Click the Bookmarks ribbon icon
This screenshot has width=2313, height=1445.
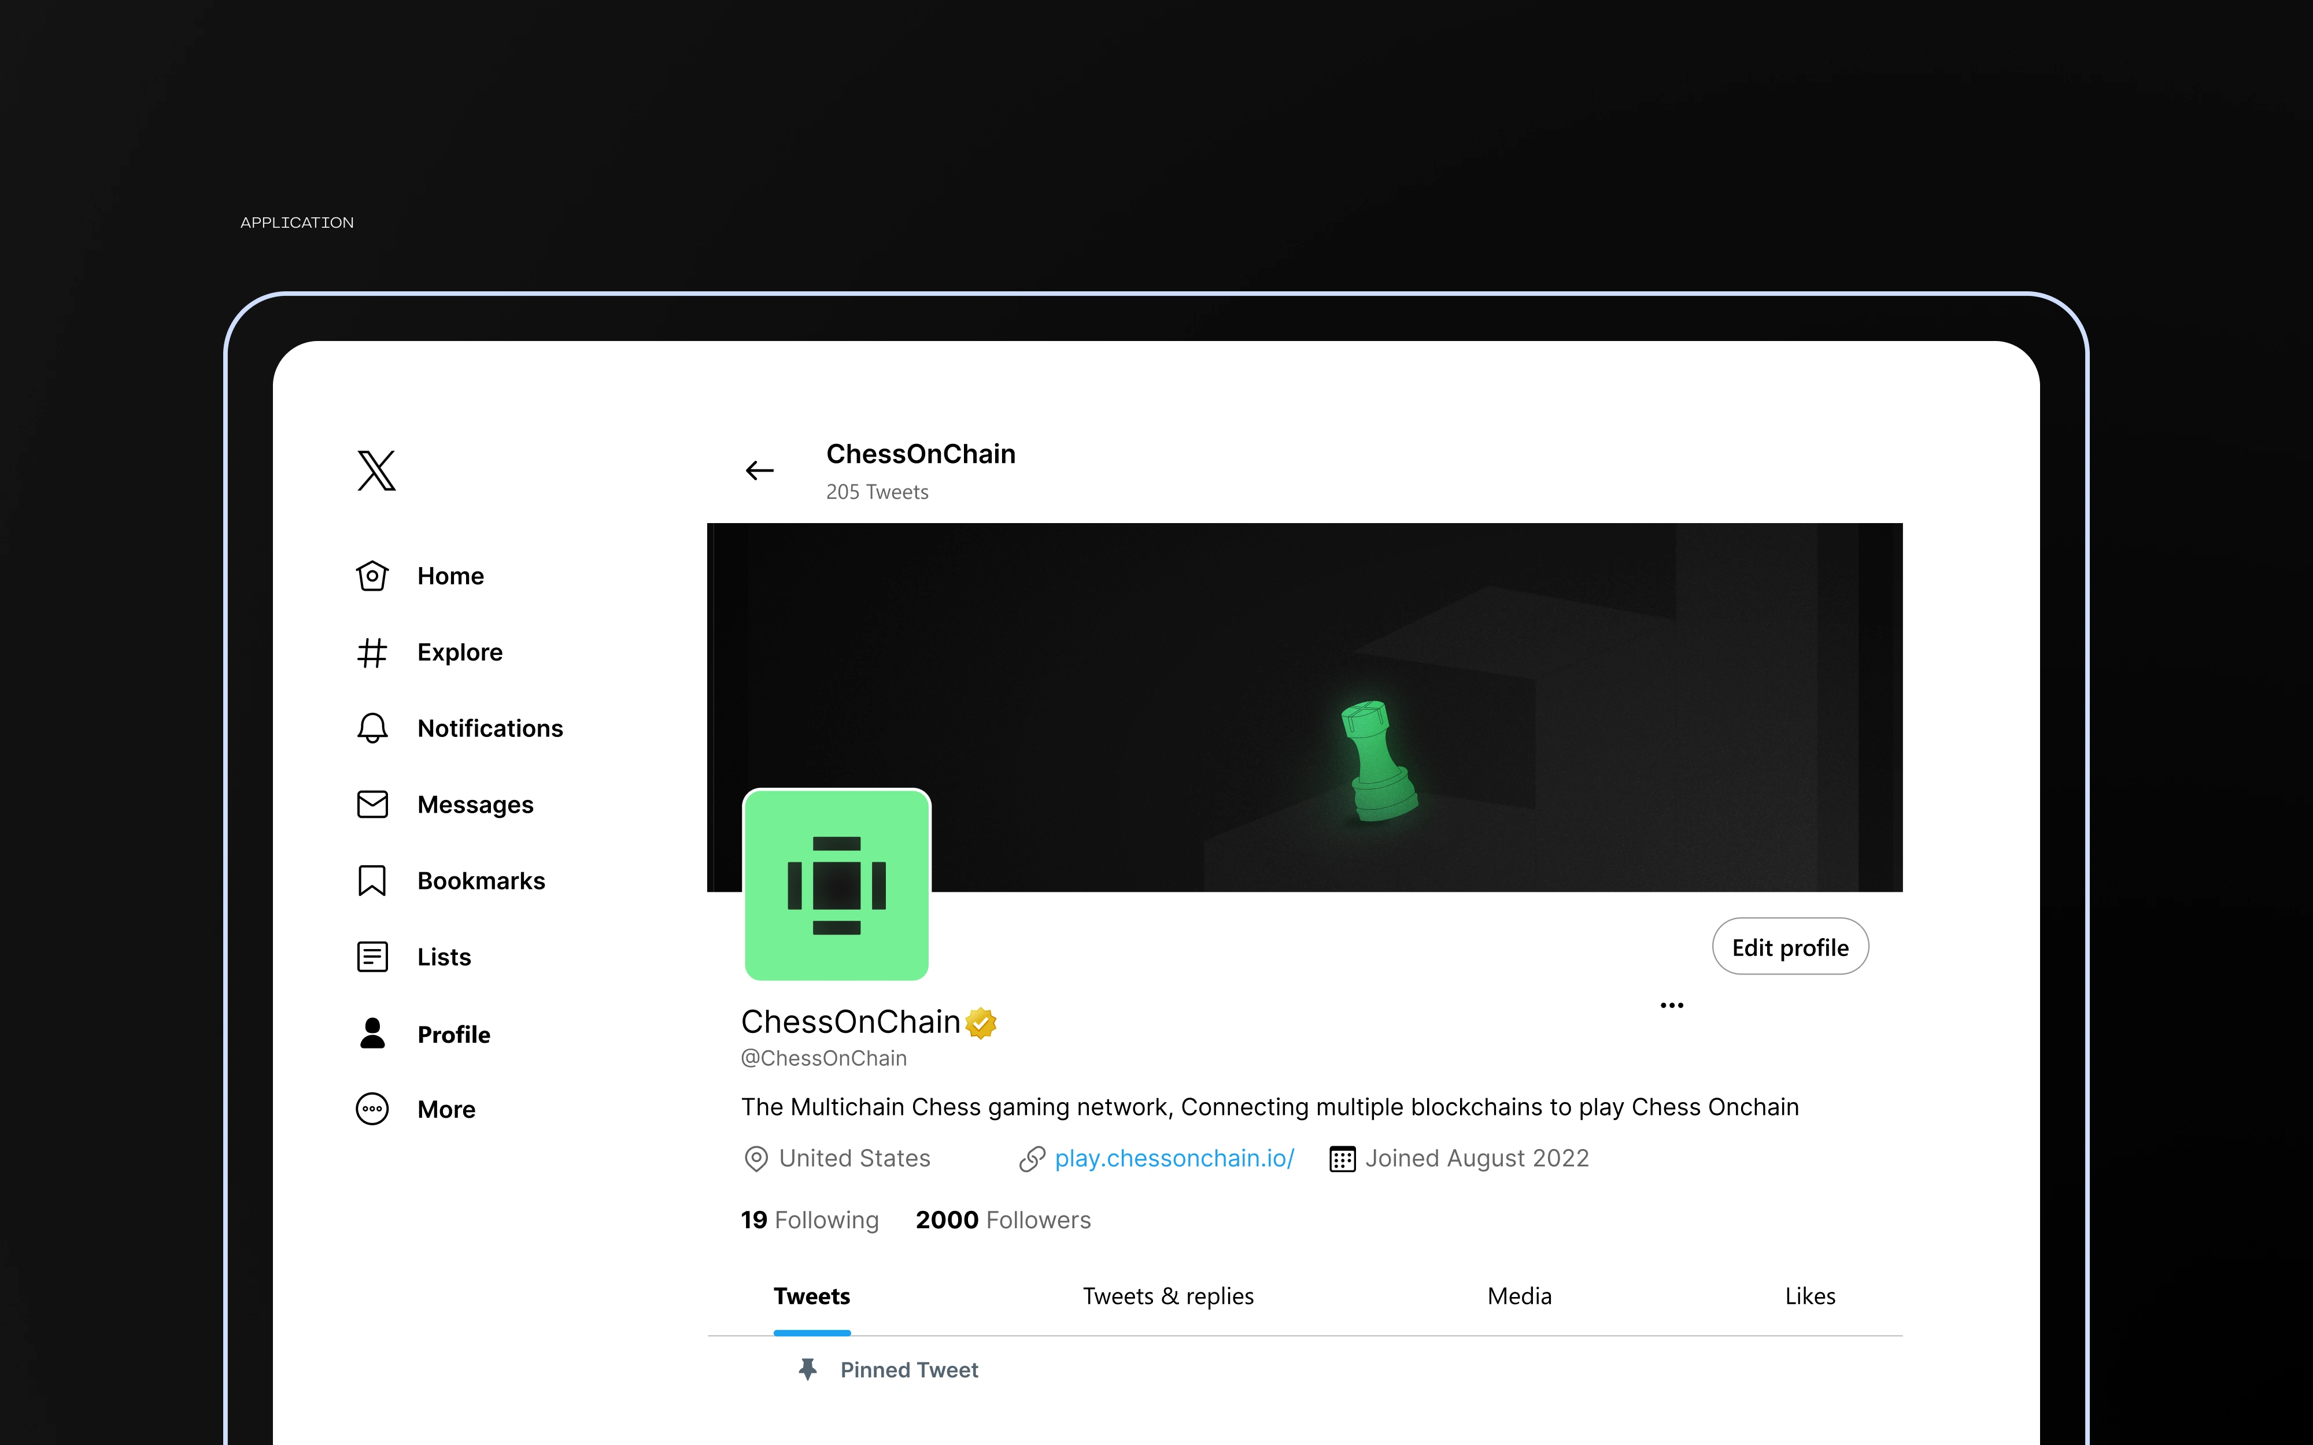[x=372, y=881]
